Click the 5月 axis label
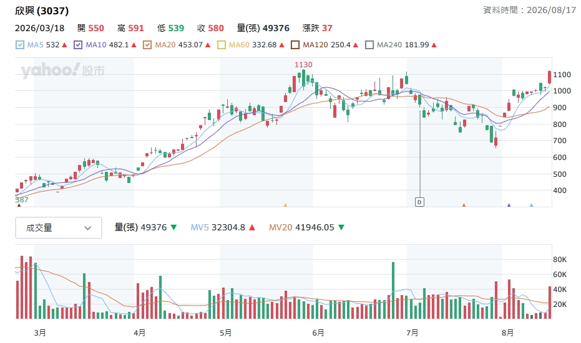Screen dimensions: 581x343 (x=226, y=333)
